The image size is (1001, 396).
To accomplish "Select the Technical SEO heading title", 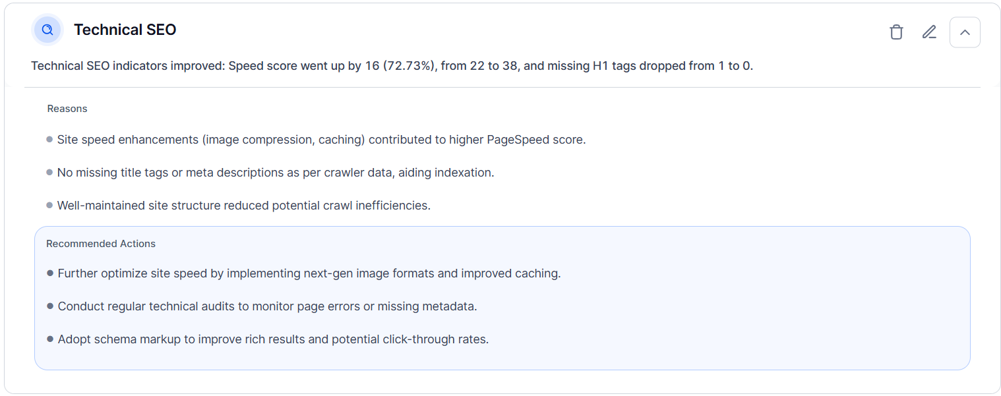I will [125, 30].
